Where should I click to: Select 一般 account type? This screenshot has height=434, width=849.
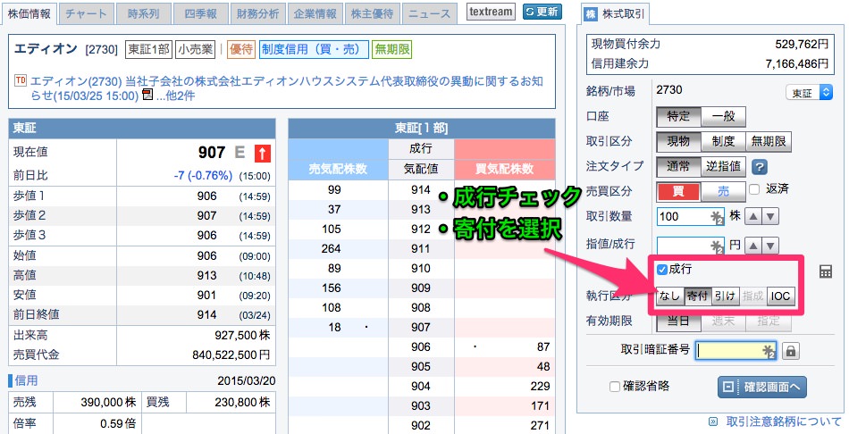(x=723, y=116)
